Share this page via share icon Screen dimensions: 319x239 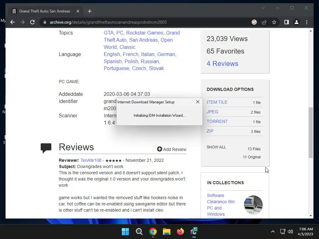264,22
